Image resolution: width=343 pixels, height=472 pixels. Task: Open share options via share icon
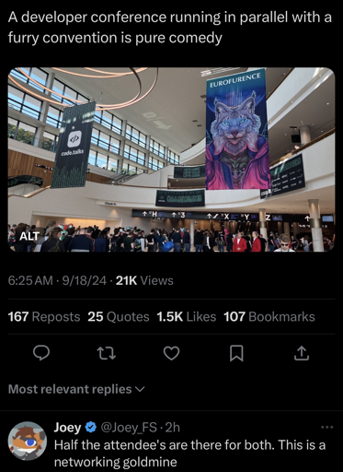point(302,353)
